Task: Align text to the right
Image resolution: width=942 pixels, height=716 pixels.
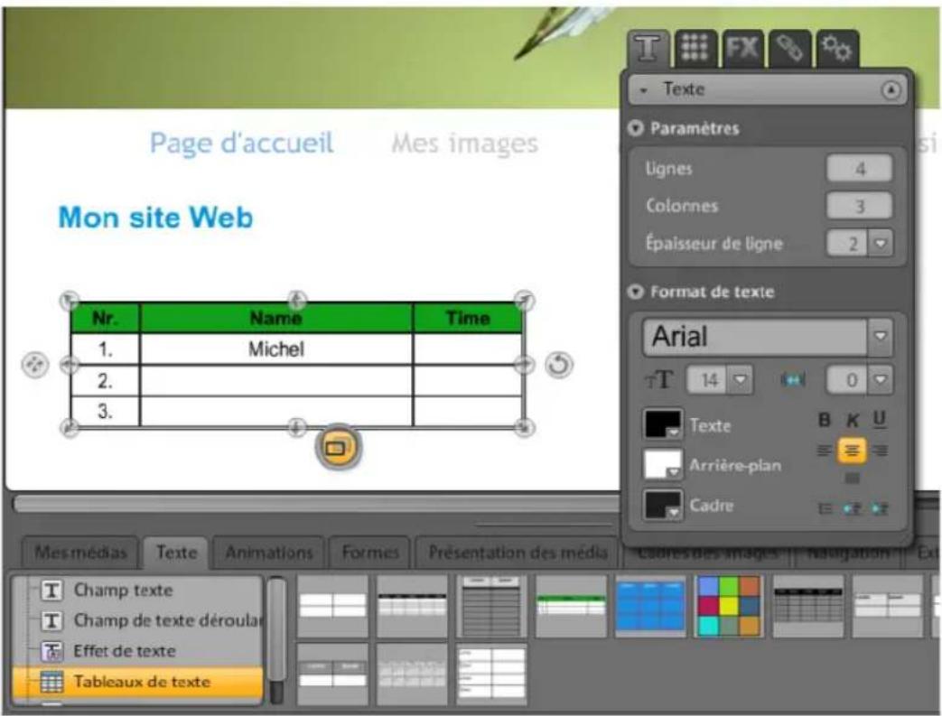Action: click(880, 450)
